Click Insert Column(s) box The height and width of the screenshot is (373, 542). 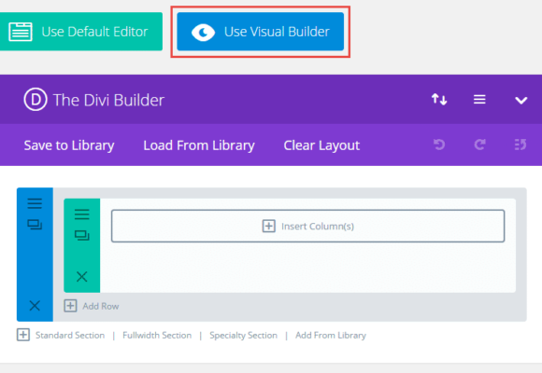308,226
